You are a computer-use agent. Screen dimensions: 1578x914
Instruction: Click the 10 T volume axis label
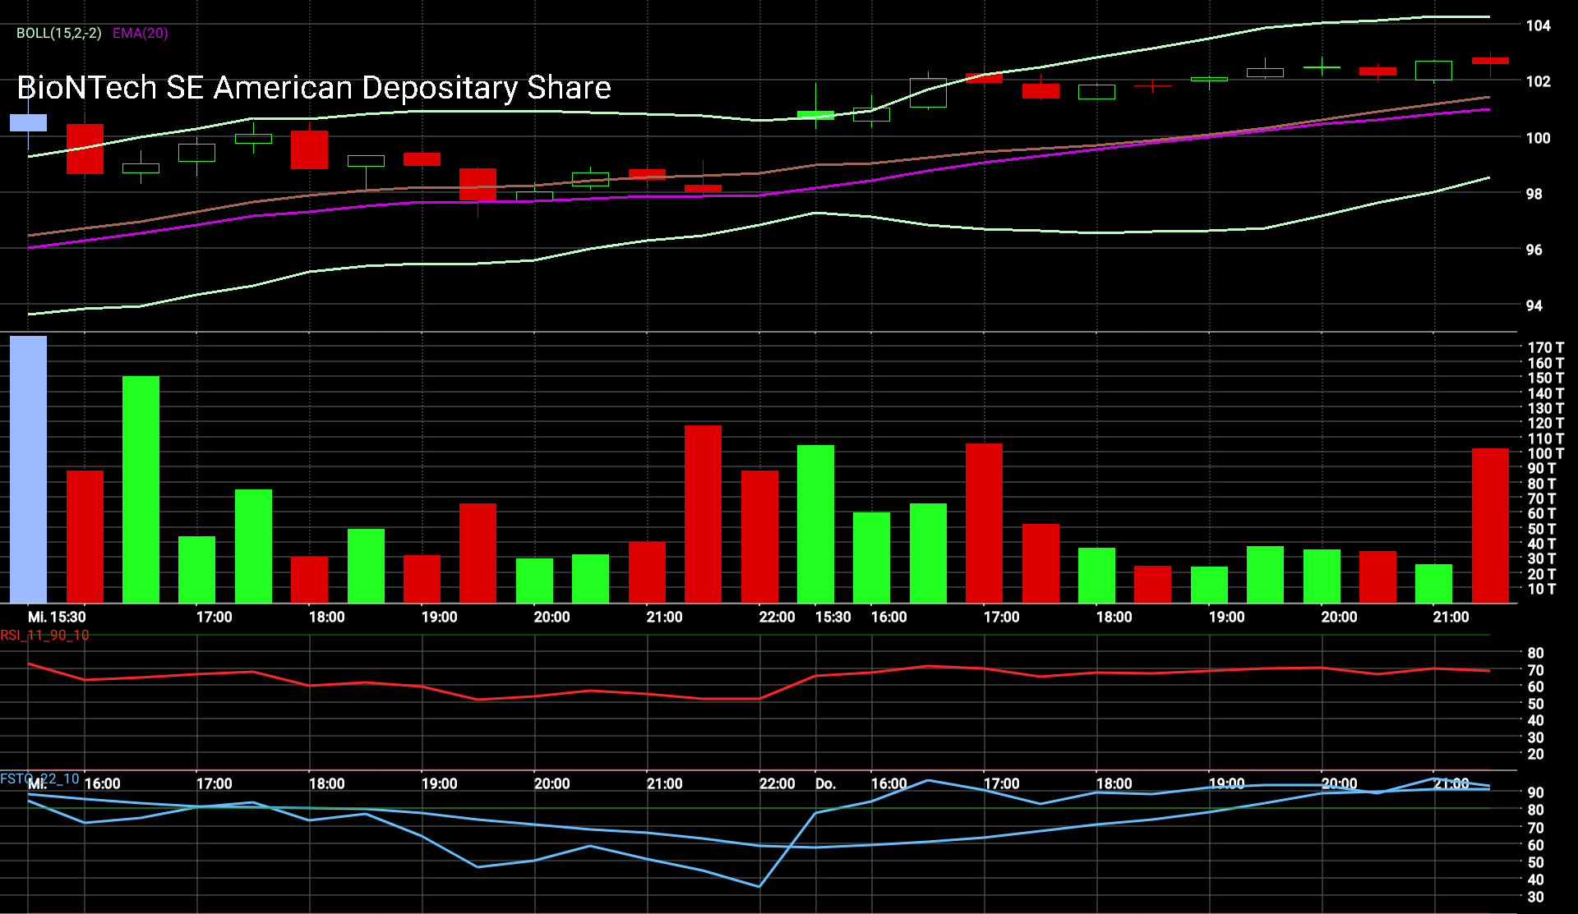pyautogui.click(x=1541, y=589)
